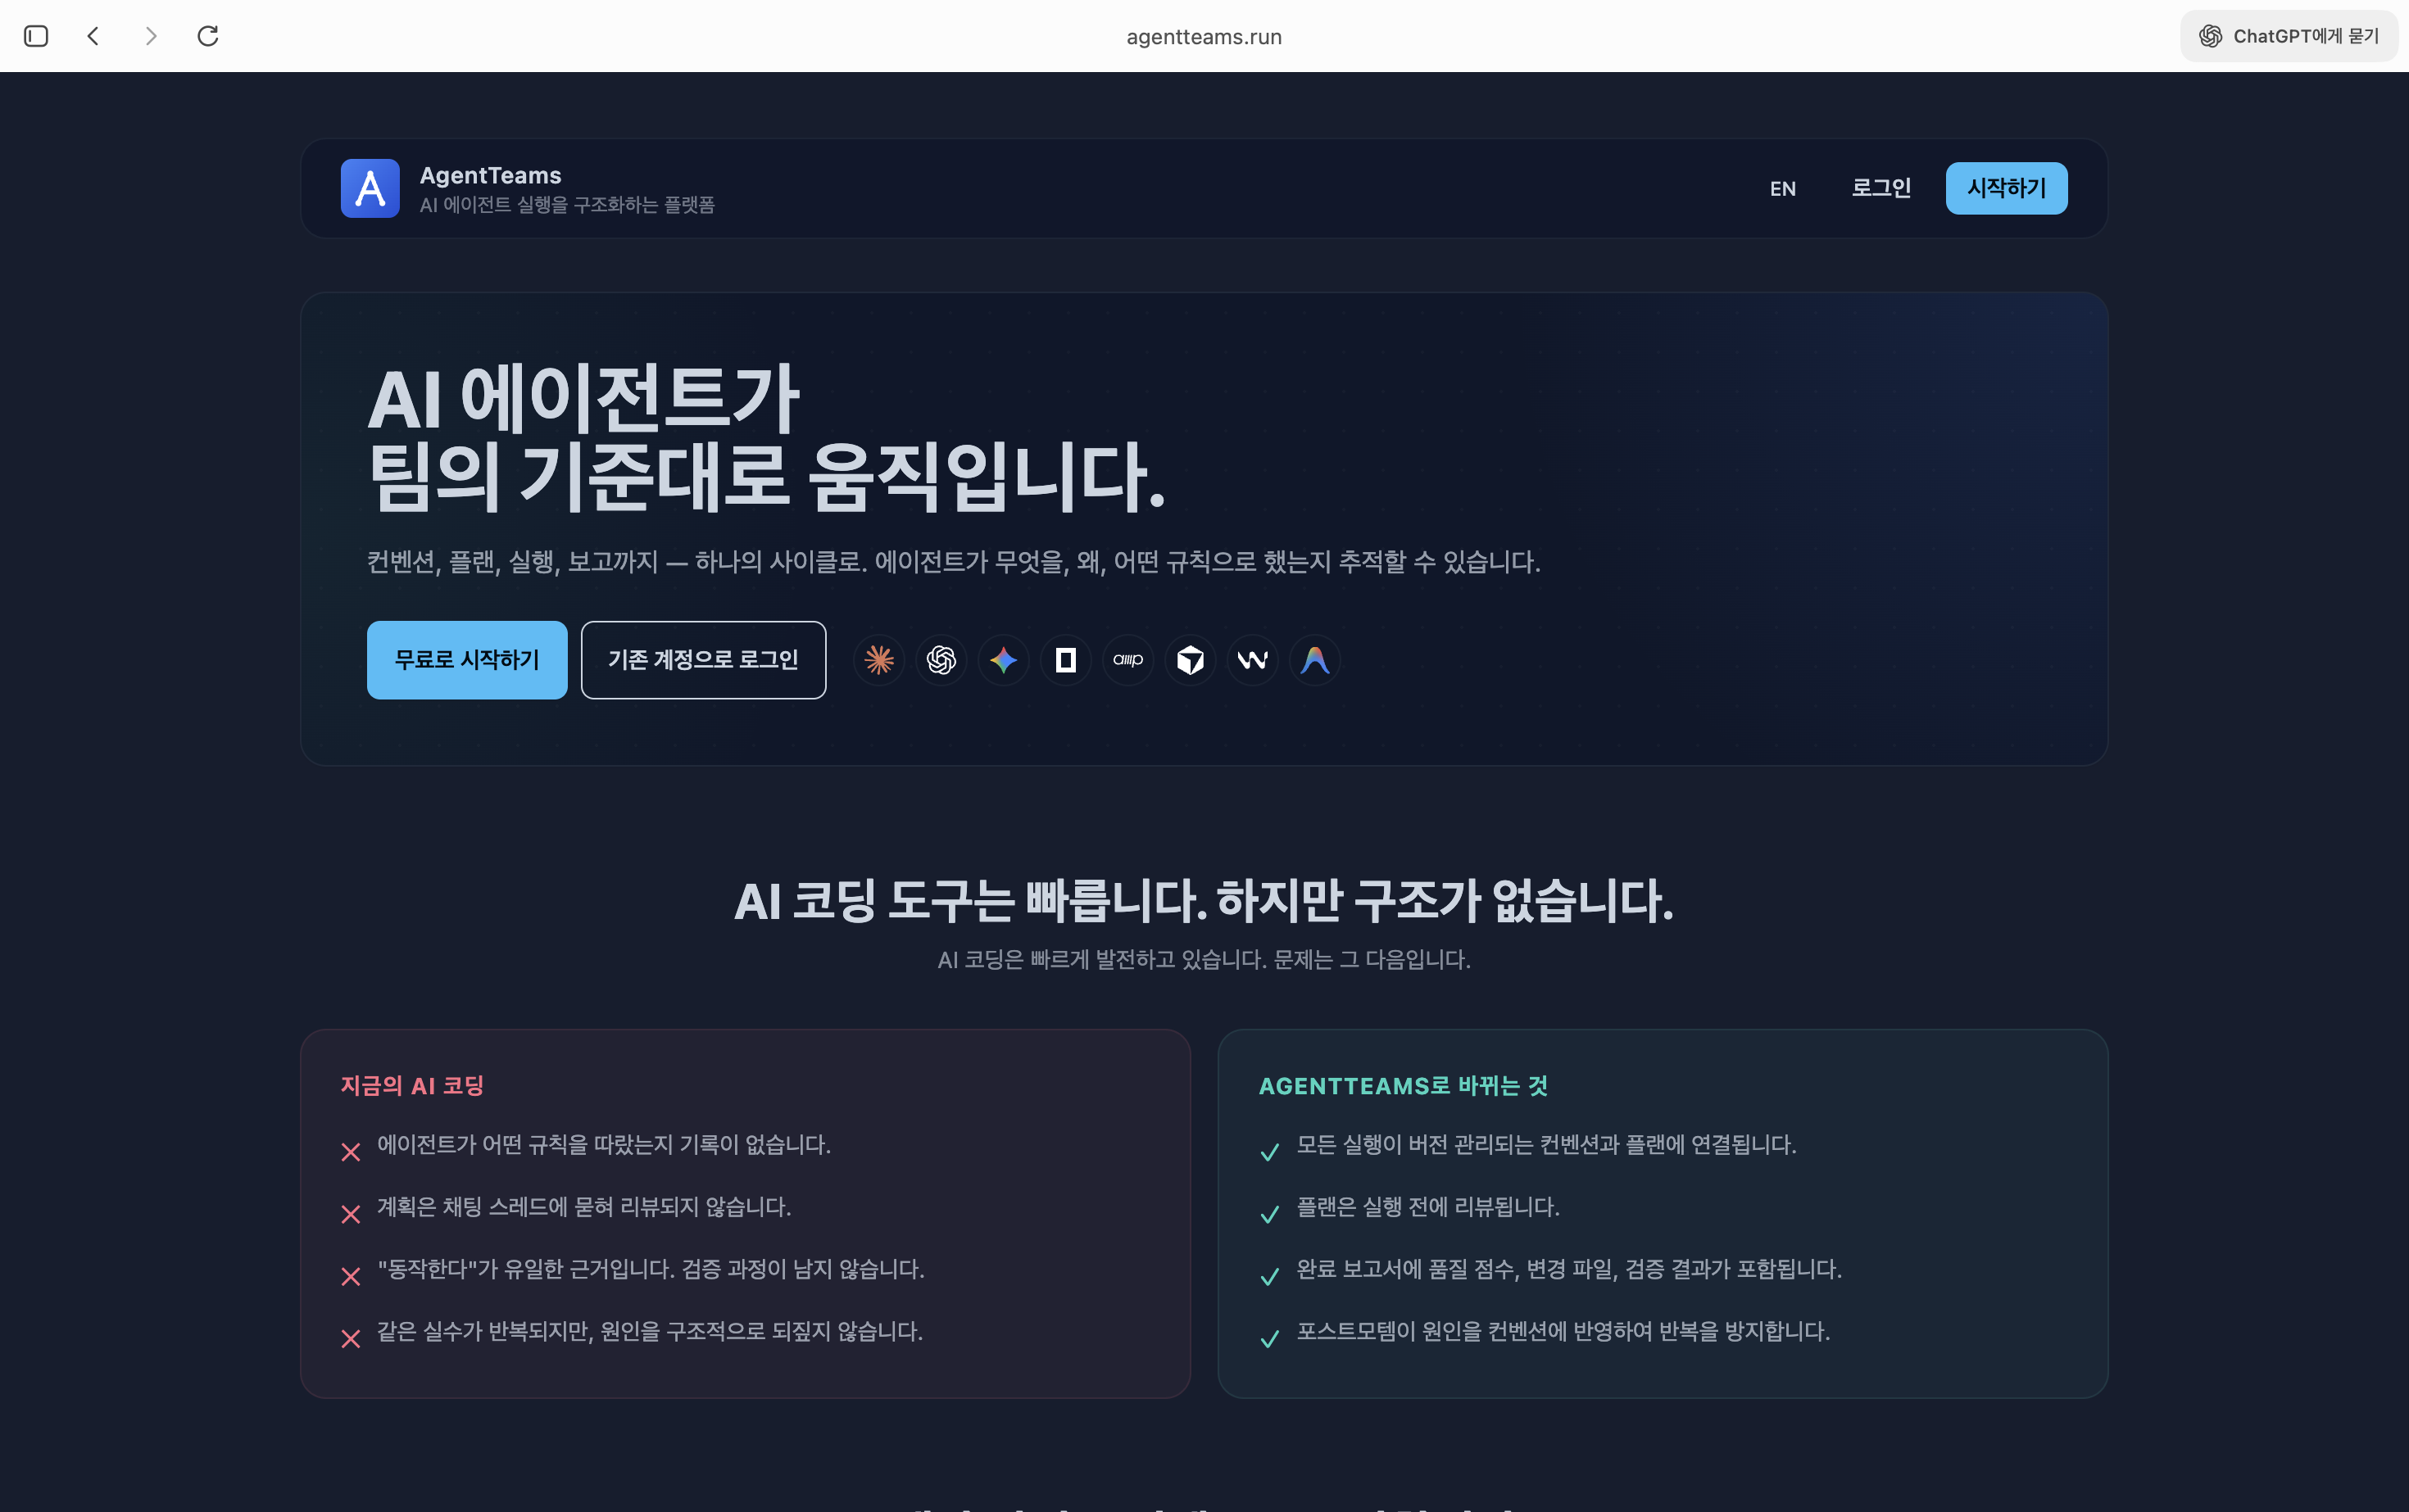Click the AgentTeams brand name text
This screenshot has width=2409, height=1512.
(490, 175)
